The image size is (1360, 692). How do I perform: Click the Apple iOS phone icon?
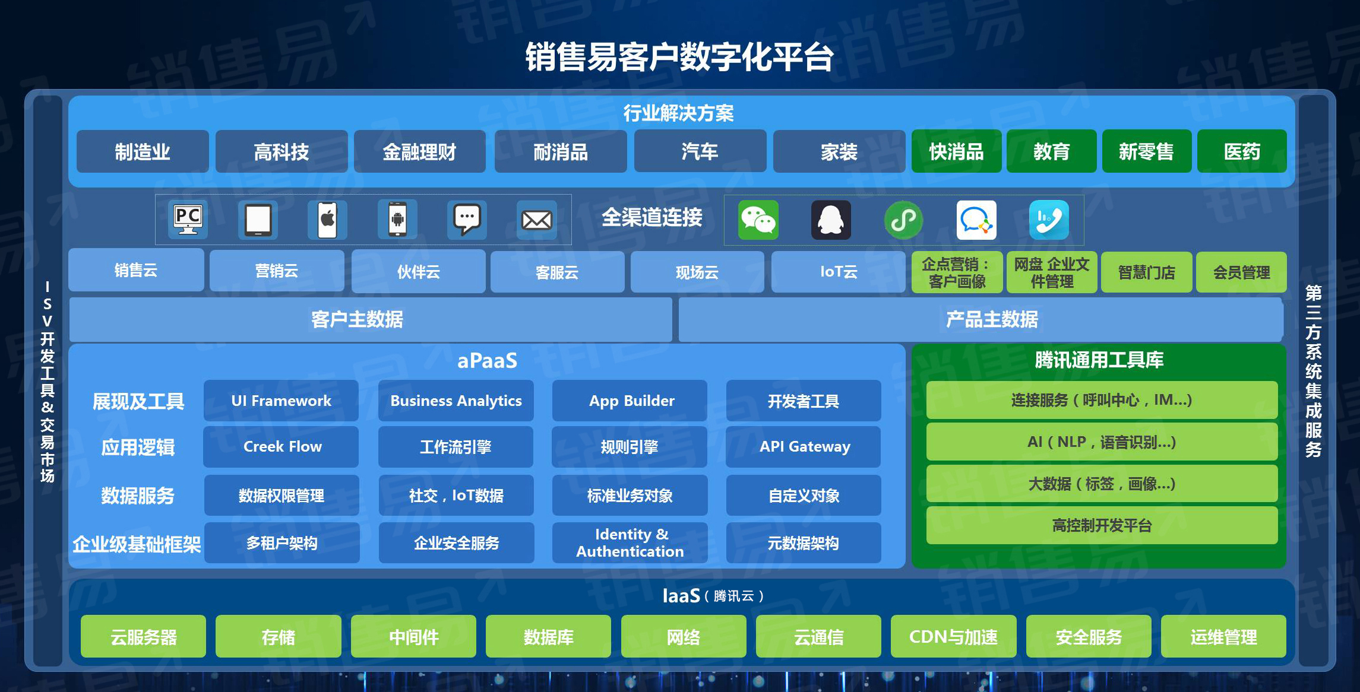coord(327,220)
